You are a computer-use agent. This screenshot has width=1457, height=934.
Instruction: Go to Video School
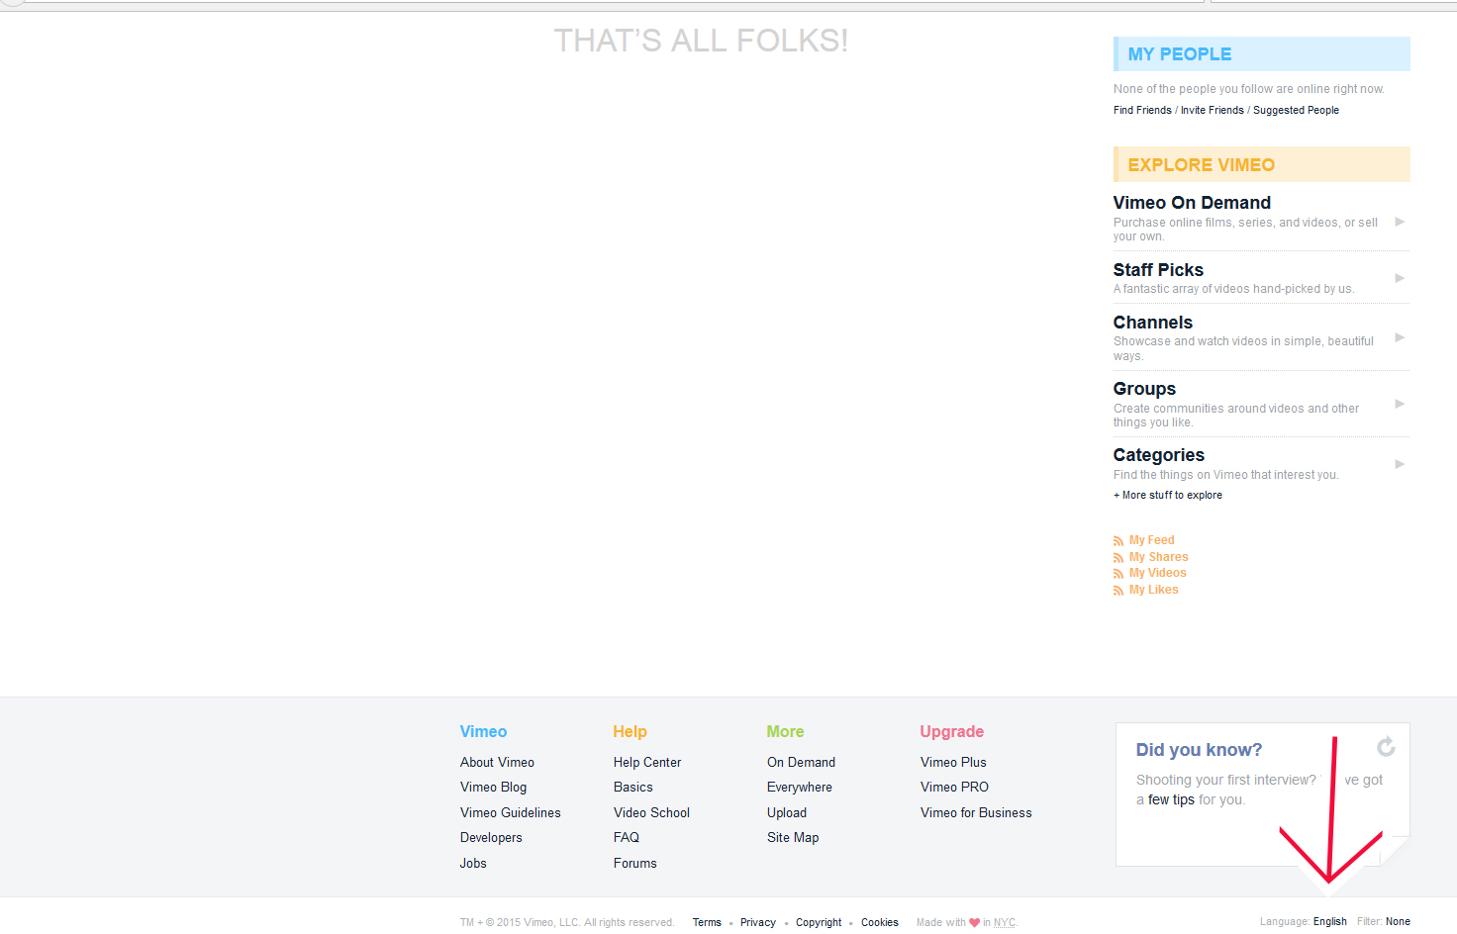651,812
